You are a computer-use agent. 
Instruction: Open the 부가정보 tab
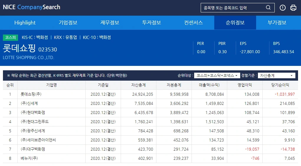click(277, 23)
